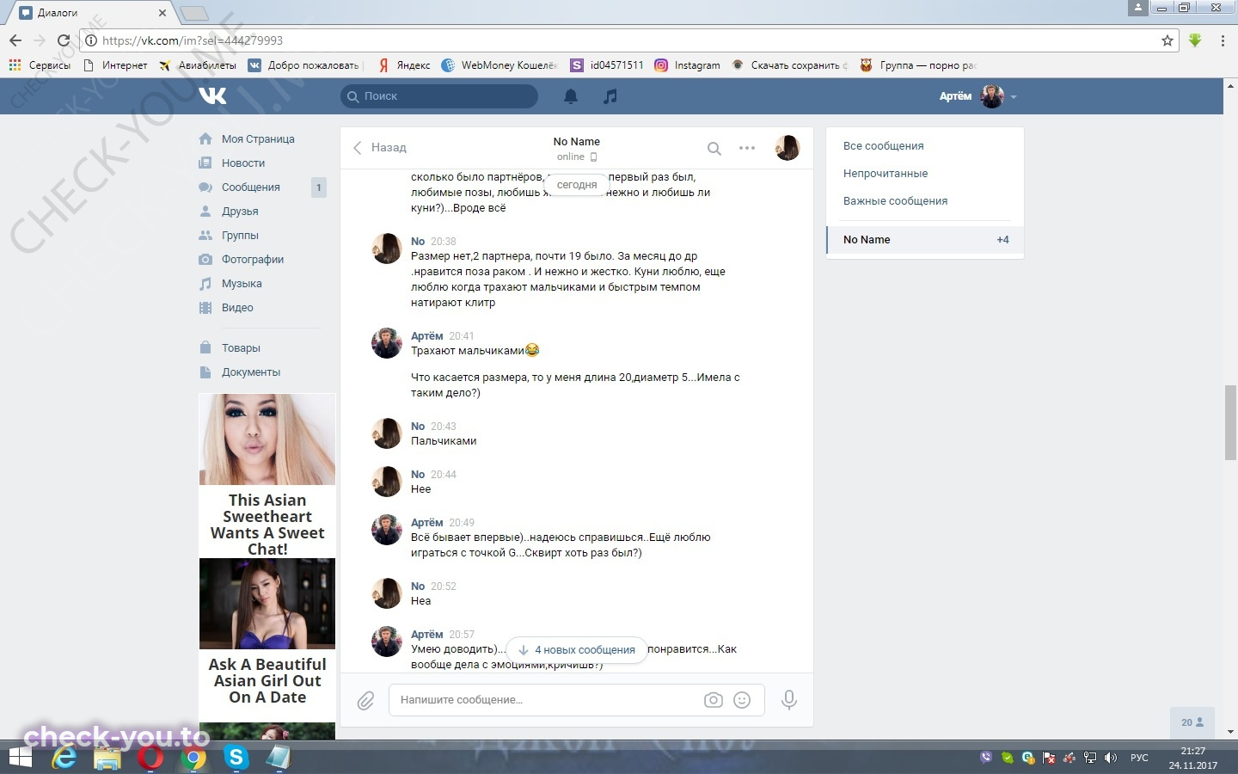Go to Моя Страница
This screenshot has width=1238, height=774.
[x=258, y=139]
